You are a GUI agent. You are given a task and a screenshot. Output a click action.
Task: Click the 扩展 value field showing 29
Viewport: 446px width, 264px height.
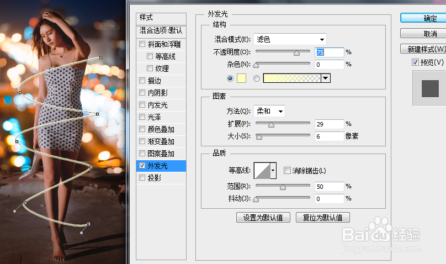pyautogui.click(x=330, y=124)
